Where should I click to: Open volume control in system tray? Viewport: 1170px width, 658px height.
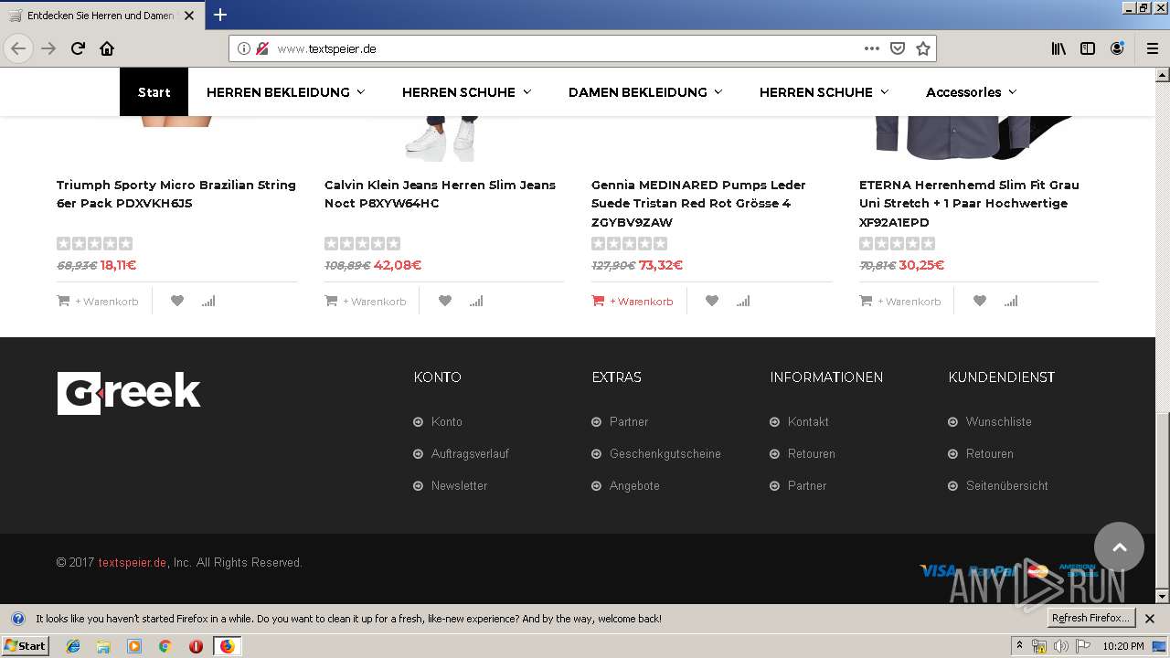tap(1060, 646)
